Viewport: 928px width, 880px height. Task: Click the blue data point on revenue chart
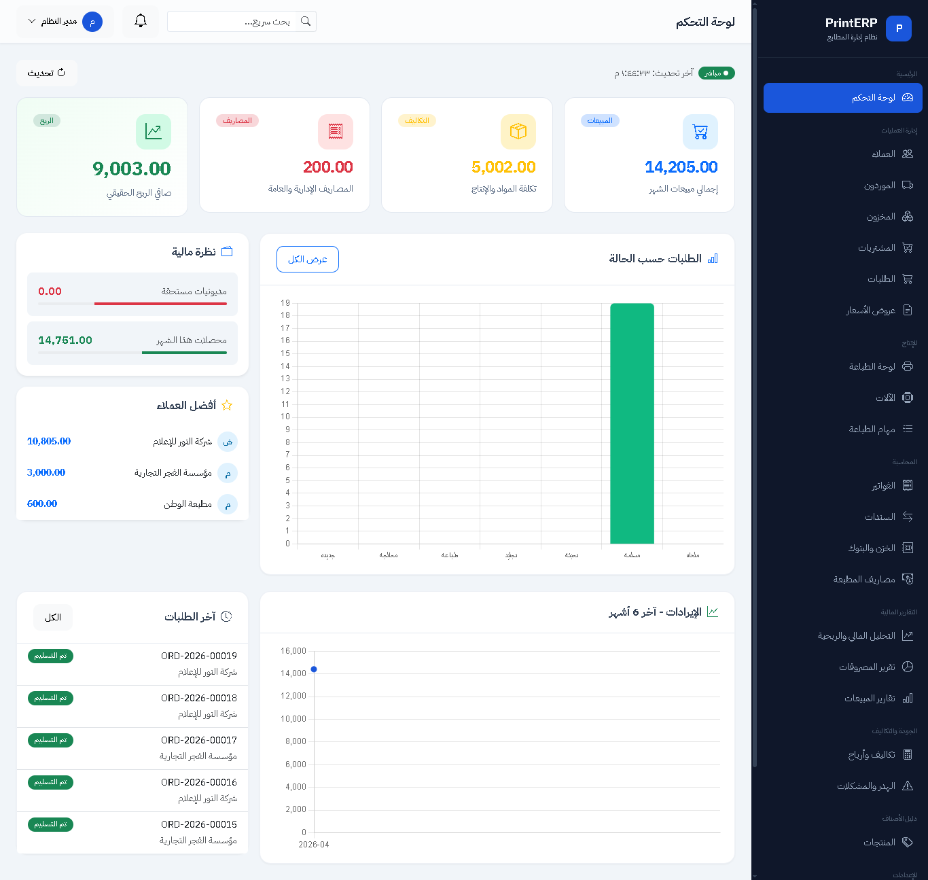point(314,669)
